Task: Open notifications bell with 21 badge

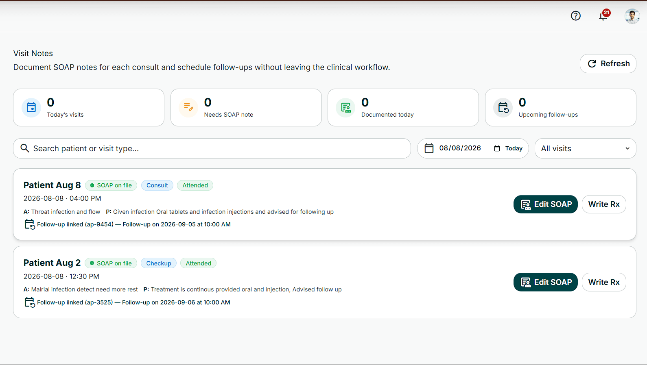Action: (x=604, y=15)
